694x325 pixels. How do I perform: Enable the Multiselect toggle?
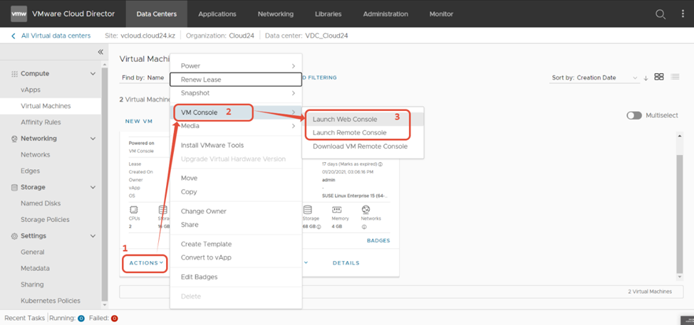click(633, 115)
